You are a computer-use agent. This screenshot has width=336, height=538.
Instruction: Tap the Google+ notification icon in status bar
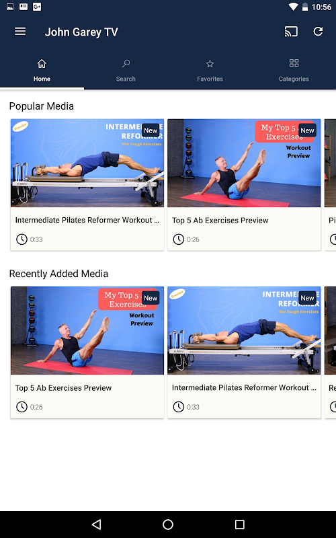pos(37,7)
